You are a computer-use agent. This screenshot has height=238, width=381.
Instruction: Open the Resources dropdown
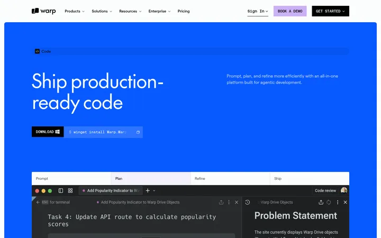tap(130, 11)
